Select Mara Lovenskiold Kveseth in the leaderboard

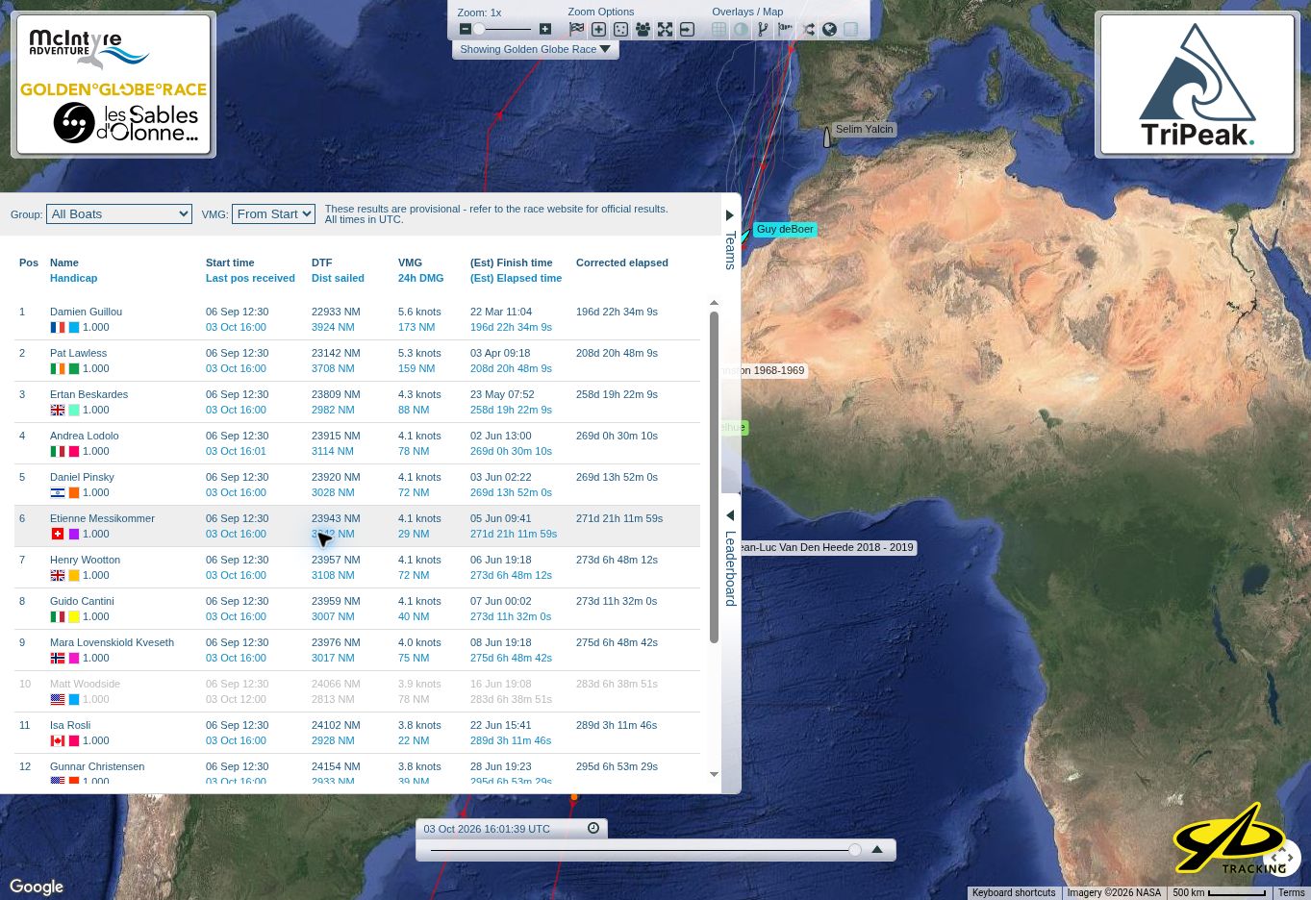(x=112, y=642)
